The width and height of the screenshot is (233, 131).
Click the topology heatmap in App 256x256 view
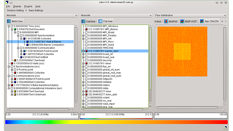(182, 51)
